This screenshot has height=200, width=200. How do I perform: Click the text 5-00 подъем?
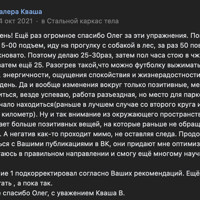click(x=23, y=45)
